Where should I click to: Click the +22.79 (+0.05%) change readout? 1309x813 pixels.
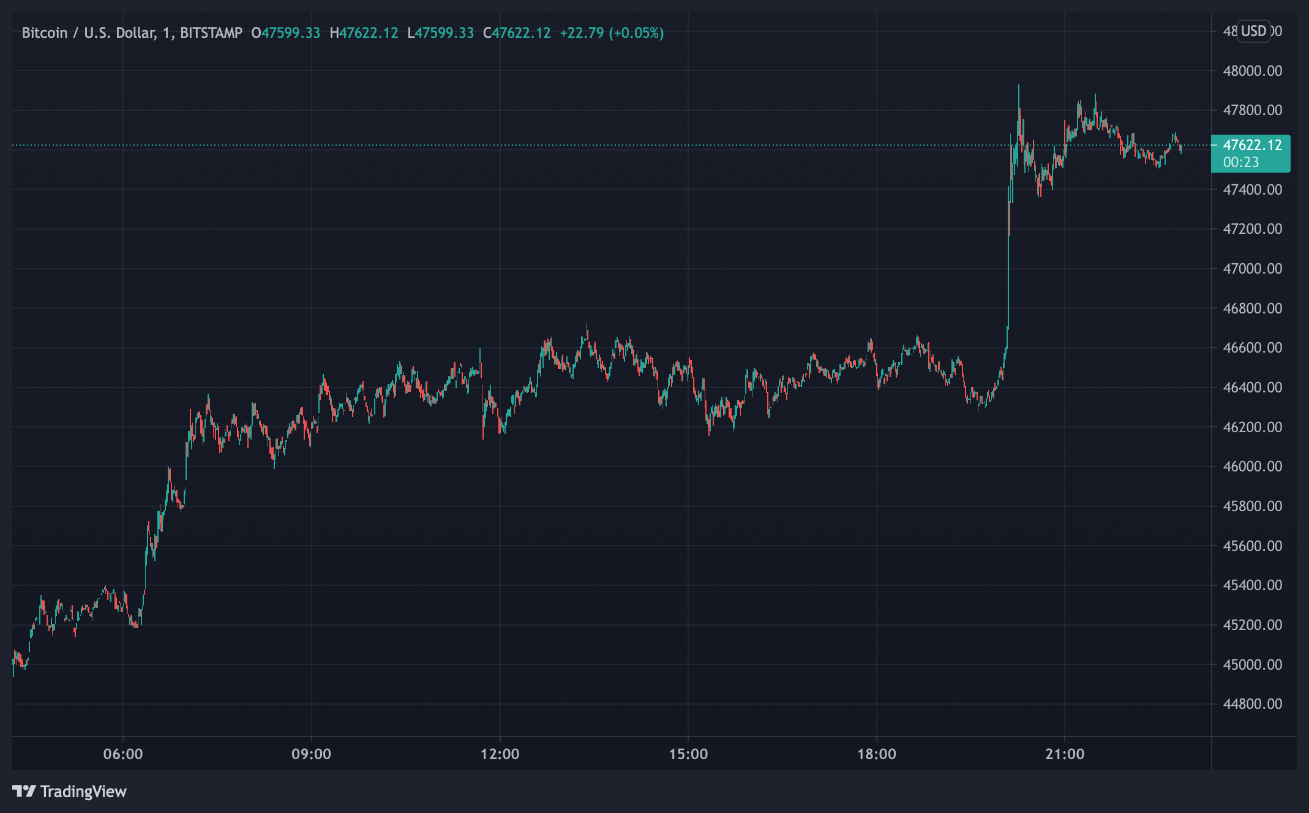(612, 32)
